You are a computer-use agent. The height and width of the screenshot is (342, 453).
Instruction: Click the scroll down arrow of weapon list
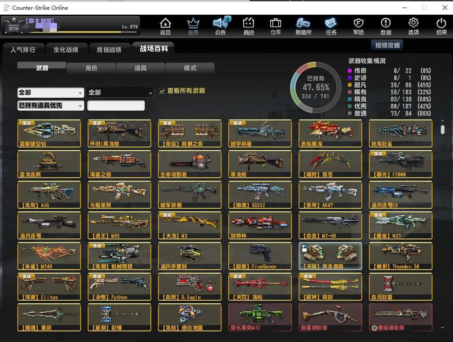[x=443, y=328]
